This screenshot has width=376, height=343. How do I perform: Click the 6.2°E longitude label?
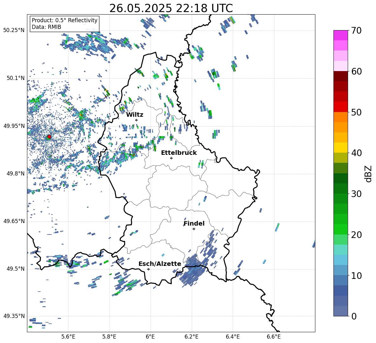click(191, 337)
